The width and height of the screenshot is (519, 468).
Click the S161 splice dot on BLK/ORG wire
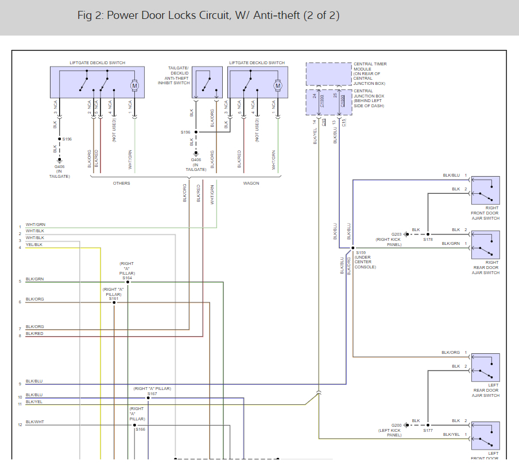tap(114, 302)
